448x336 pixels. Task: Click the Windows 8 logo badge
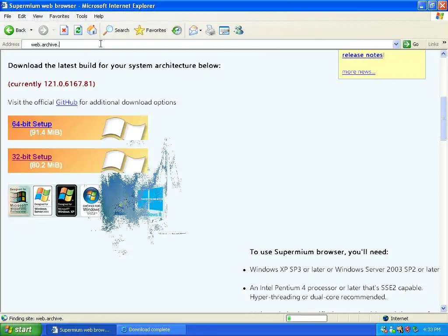(150, 201)
